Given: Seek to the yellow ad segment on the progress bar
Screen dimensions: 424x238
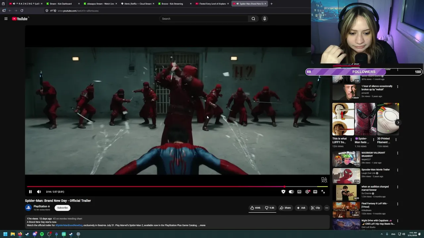Looking at the screenshot, I should (323, 187).
